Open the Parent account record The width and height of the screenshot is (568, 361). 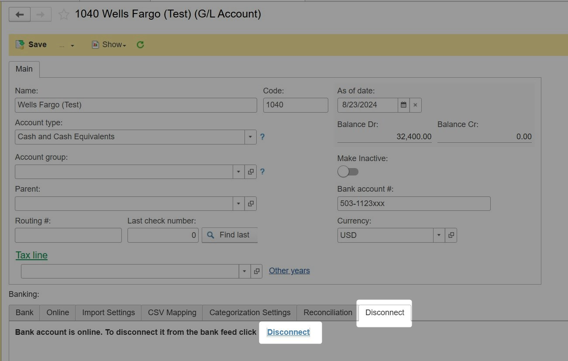[251, 203]
